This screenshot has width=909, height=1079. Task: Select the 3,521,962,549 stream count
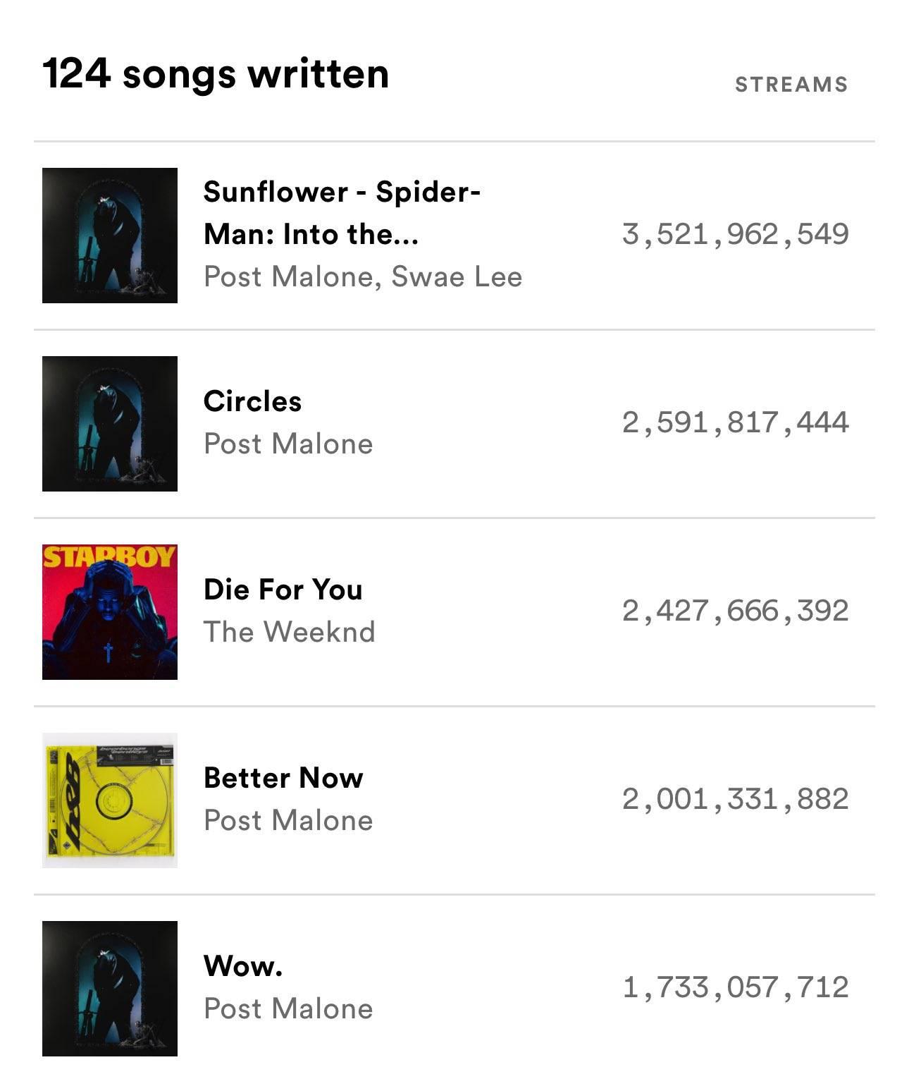735,235
